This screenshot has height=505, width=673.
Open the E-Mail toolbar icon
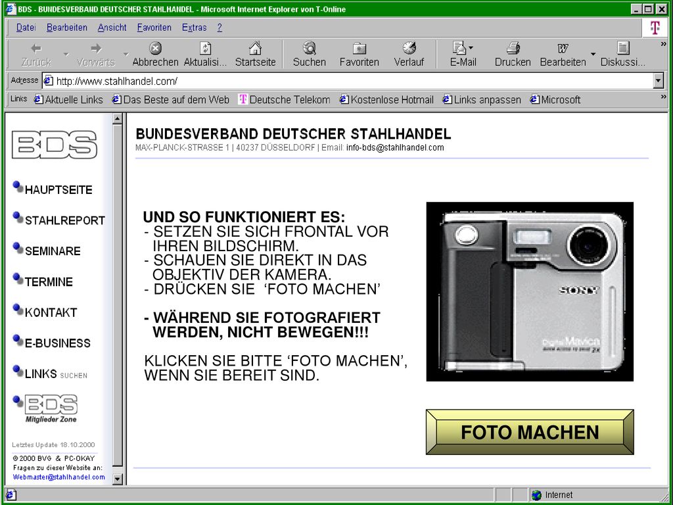[x=459, y=48]
